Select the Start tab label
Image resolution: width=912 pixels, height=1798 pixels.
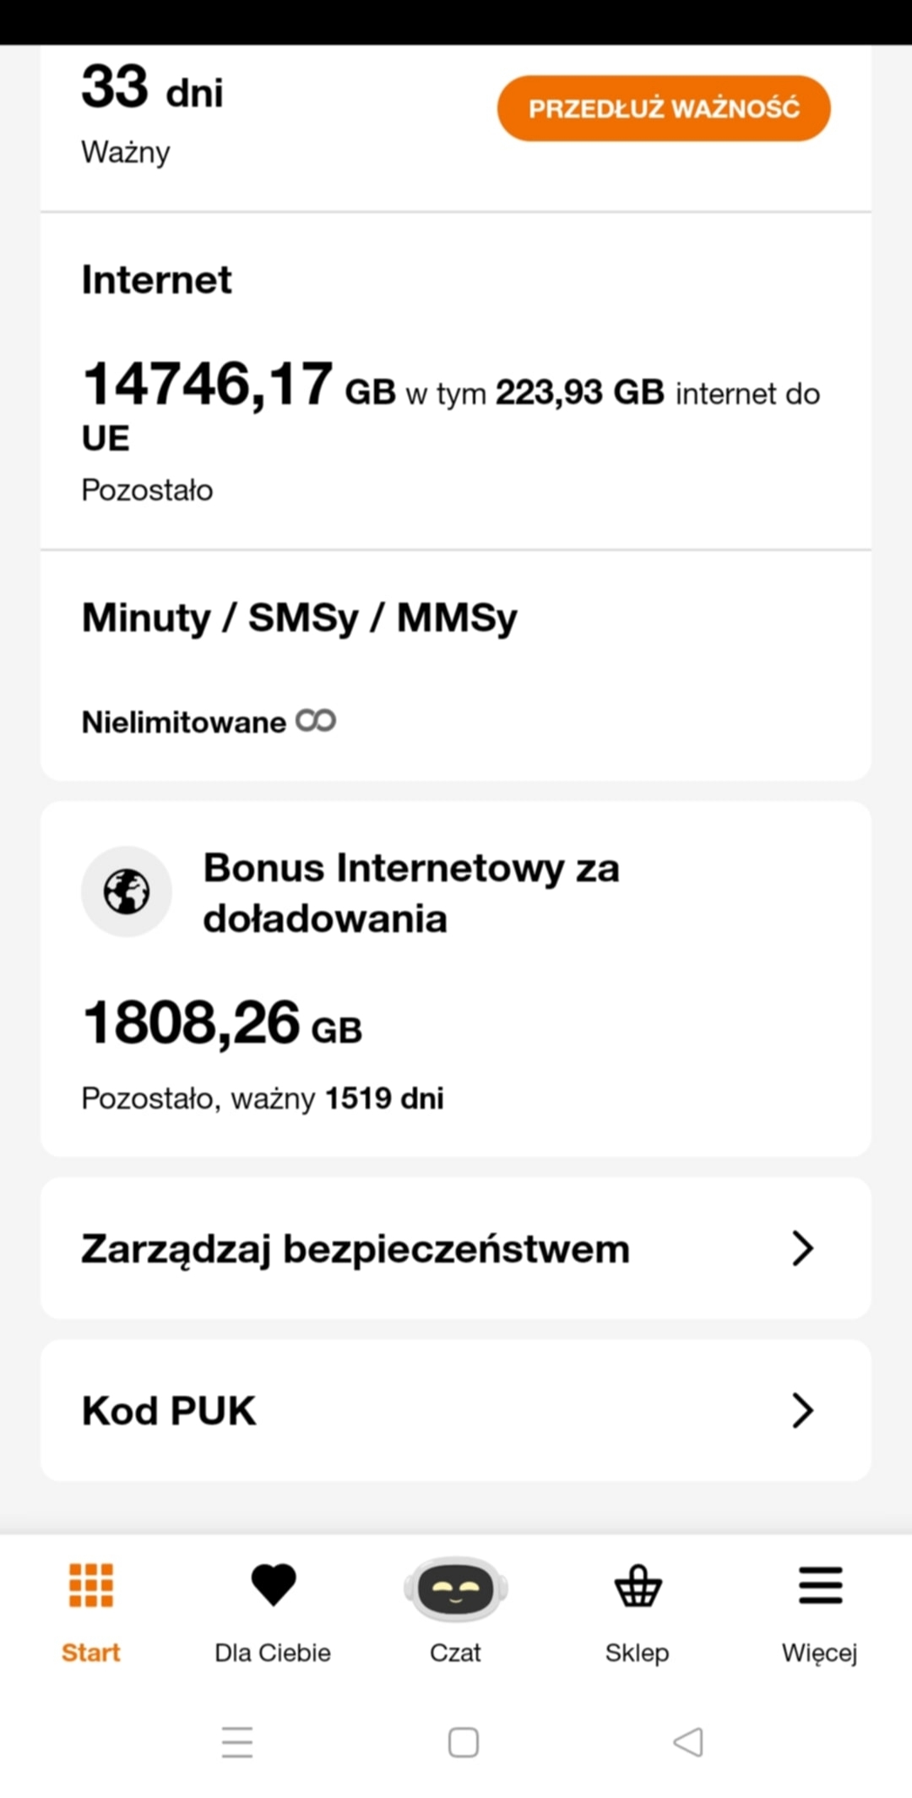(90, 1653)
